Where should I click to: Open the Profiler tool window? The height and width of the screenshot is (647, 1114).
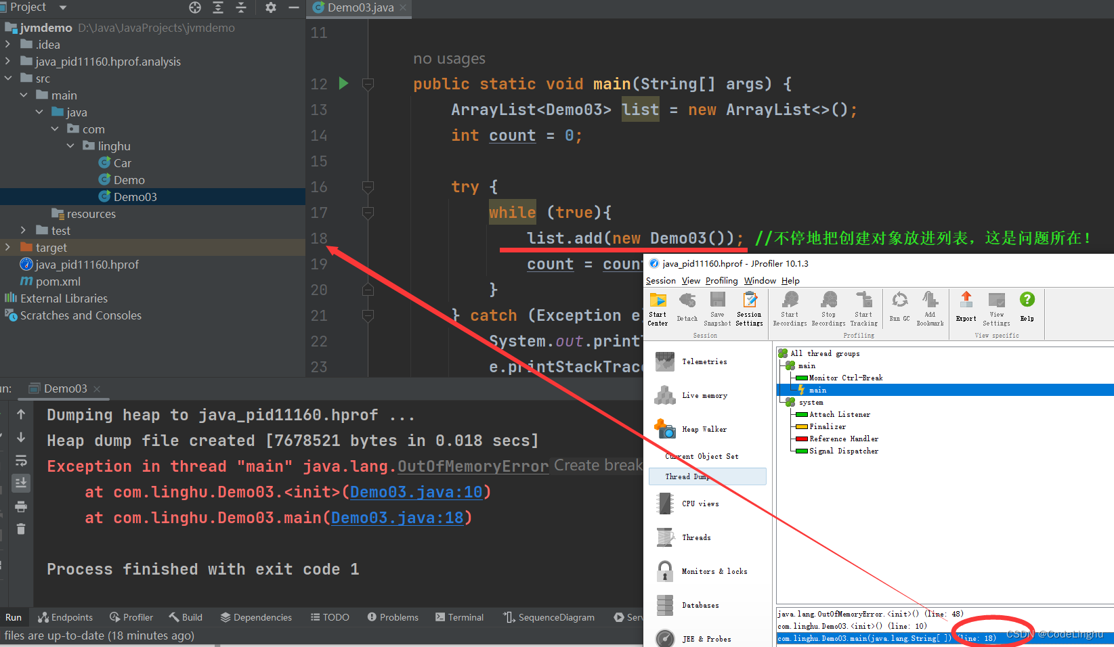click(x=131, y=617)
